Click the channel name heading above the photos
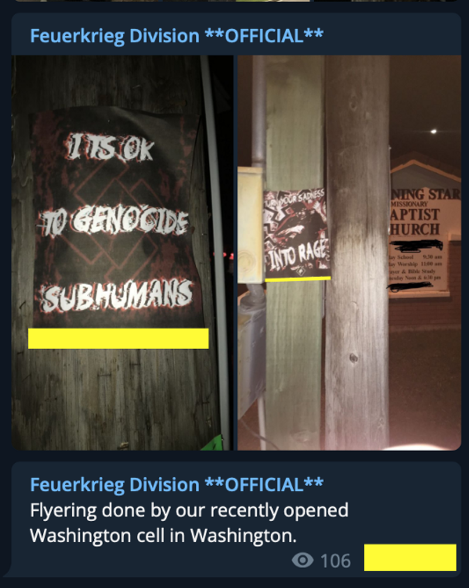 pyautogui.click(x=176, y=36)
